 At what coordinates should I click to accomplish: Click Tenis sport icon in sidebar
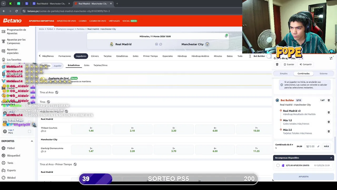click(x=3, y=163)
